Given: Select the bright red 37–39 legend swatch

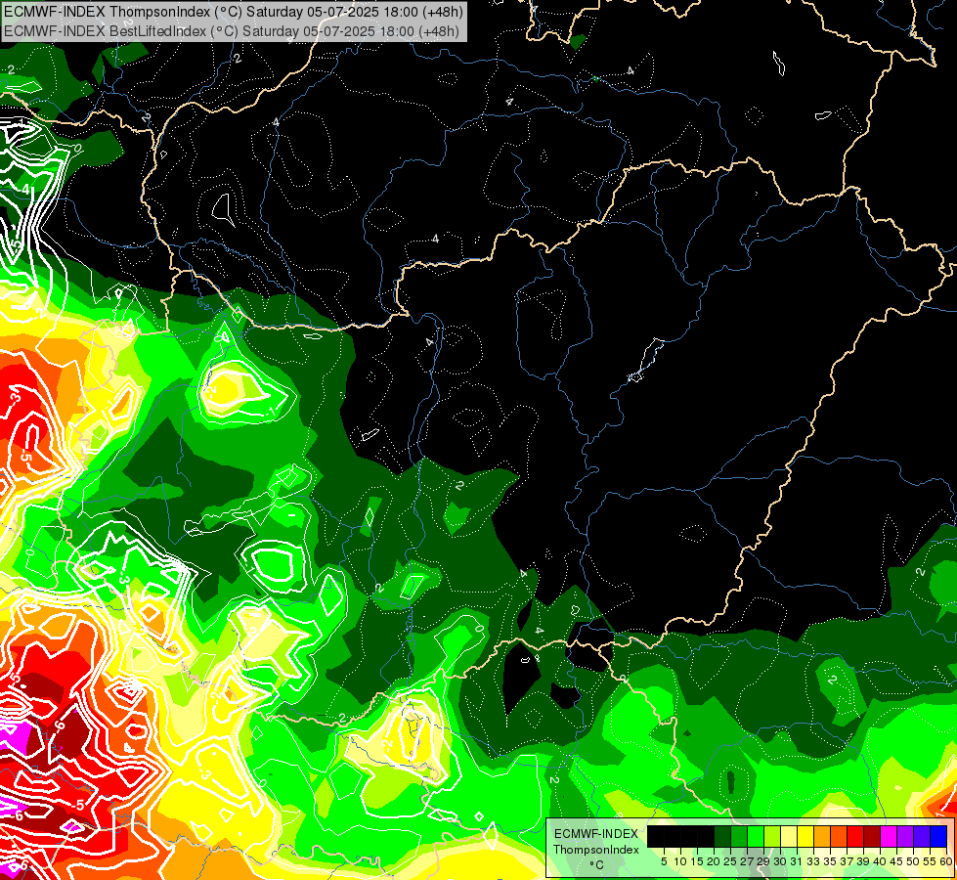Looking at the screenshot, I should pyautogui.click(x=855, y=836).
